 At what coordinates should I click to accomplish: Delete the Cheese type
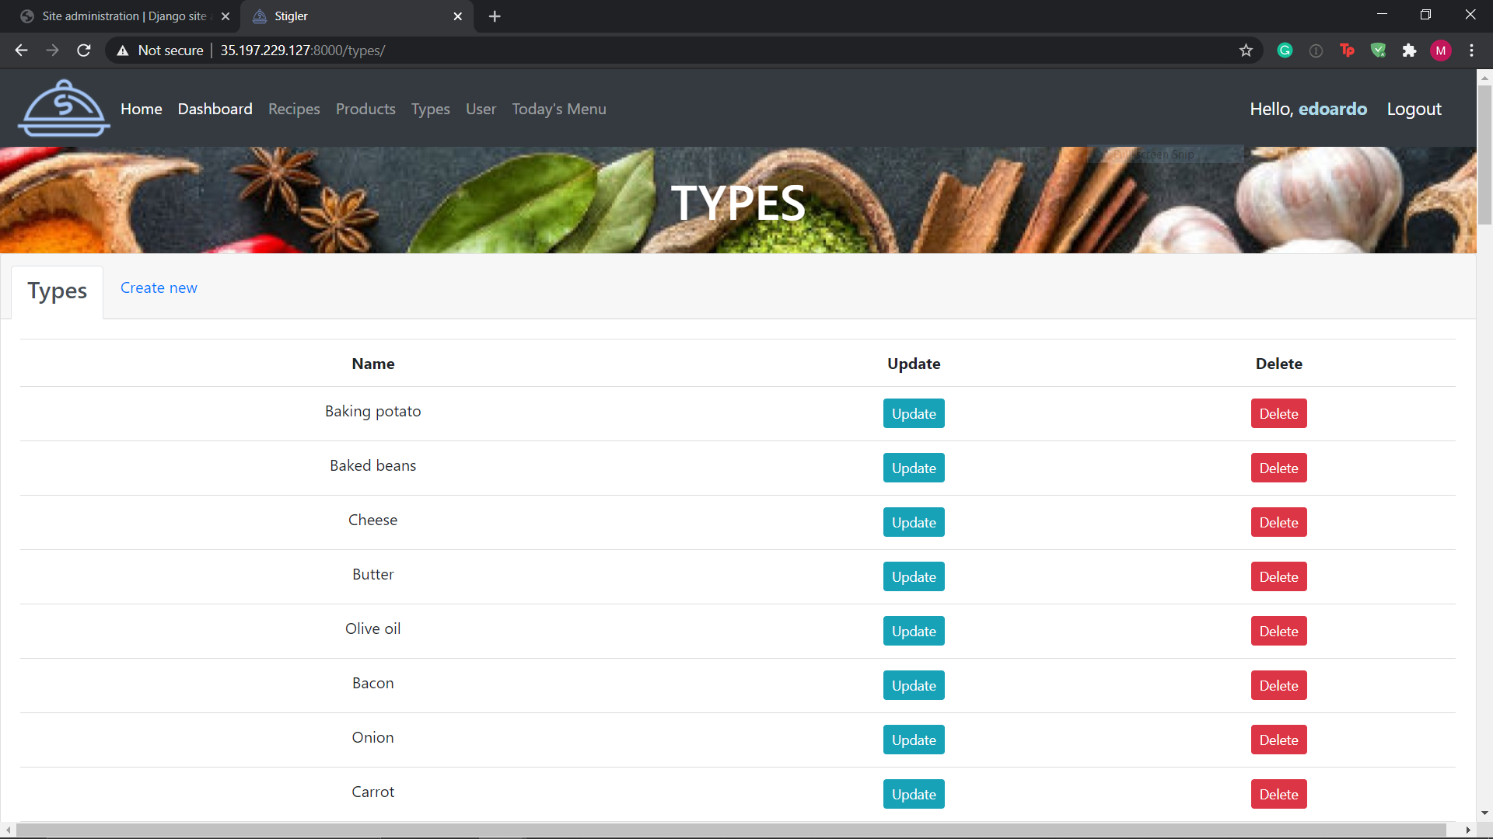[1278, 523]
